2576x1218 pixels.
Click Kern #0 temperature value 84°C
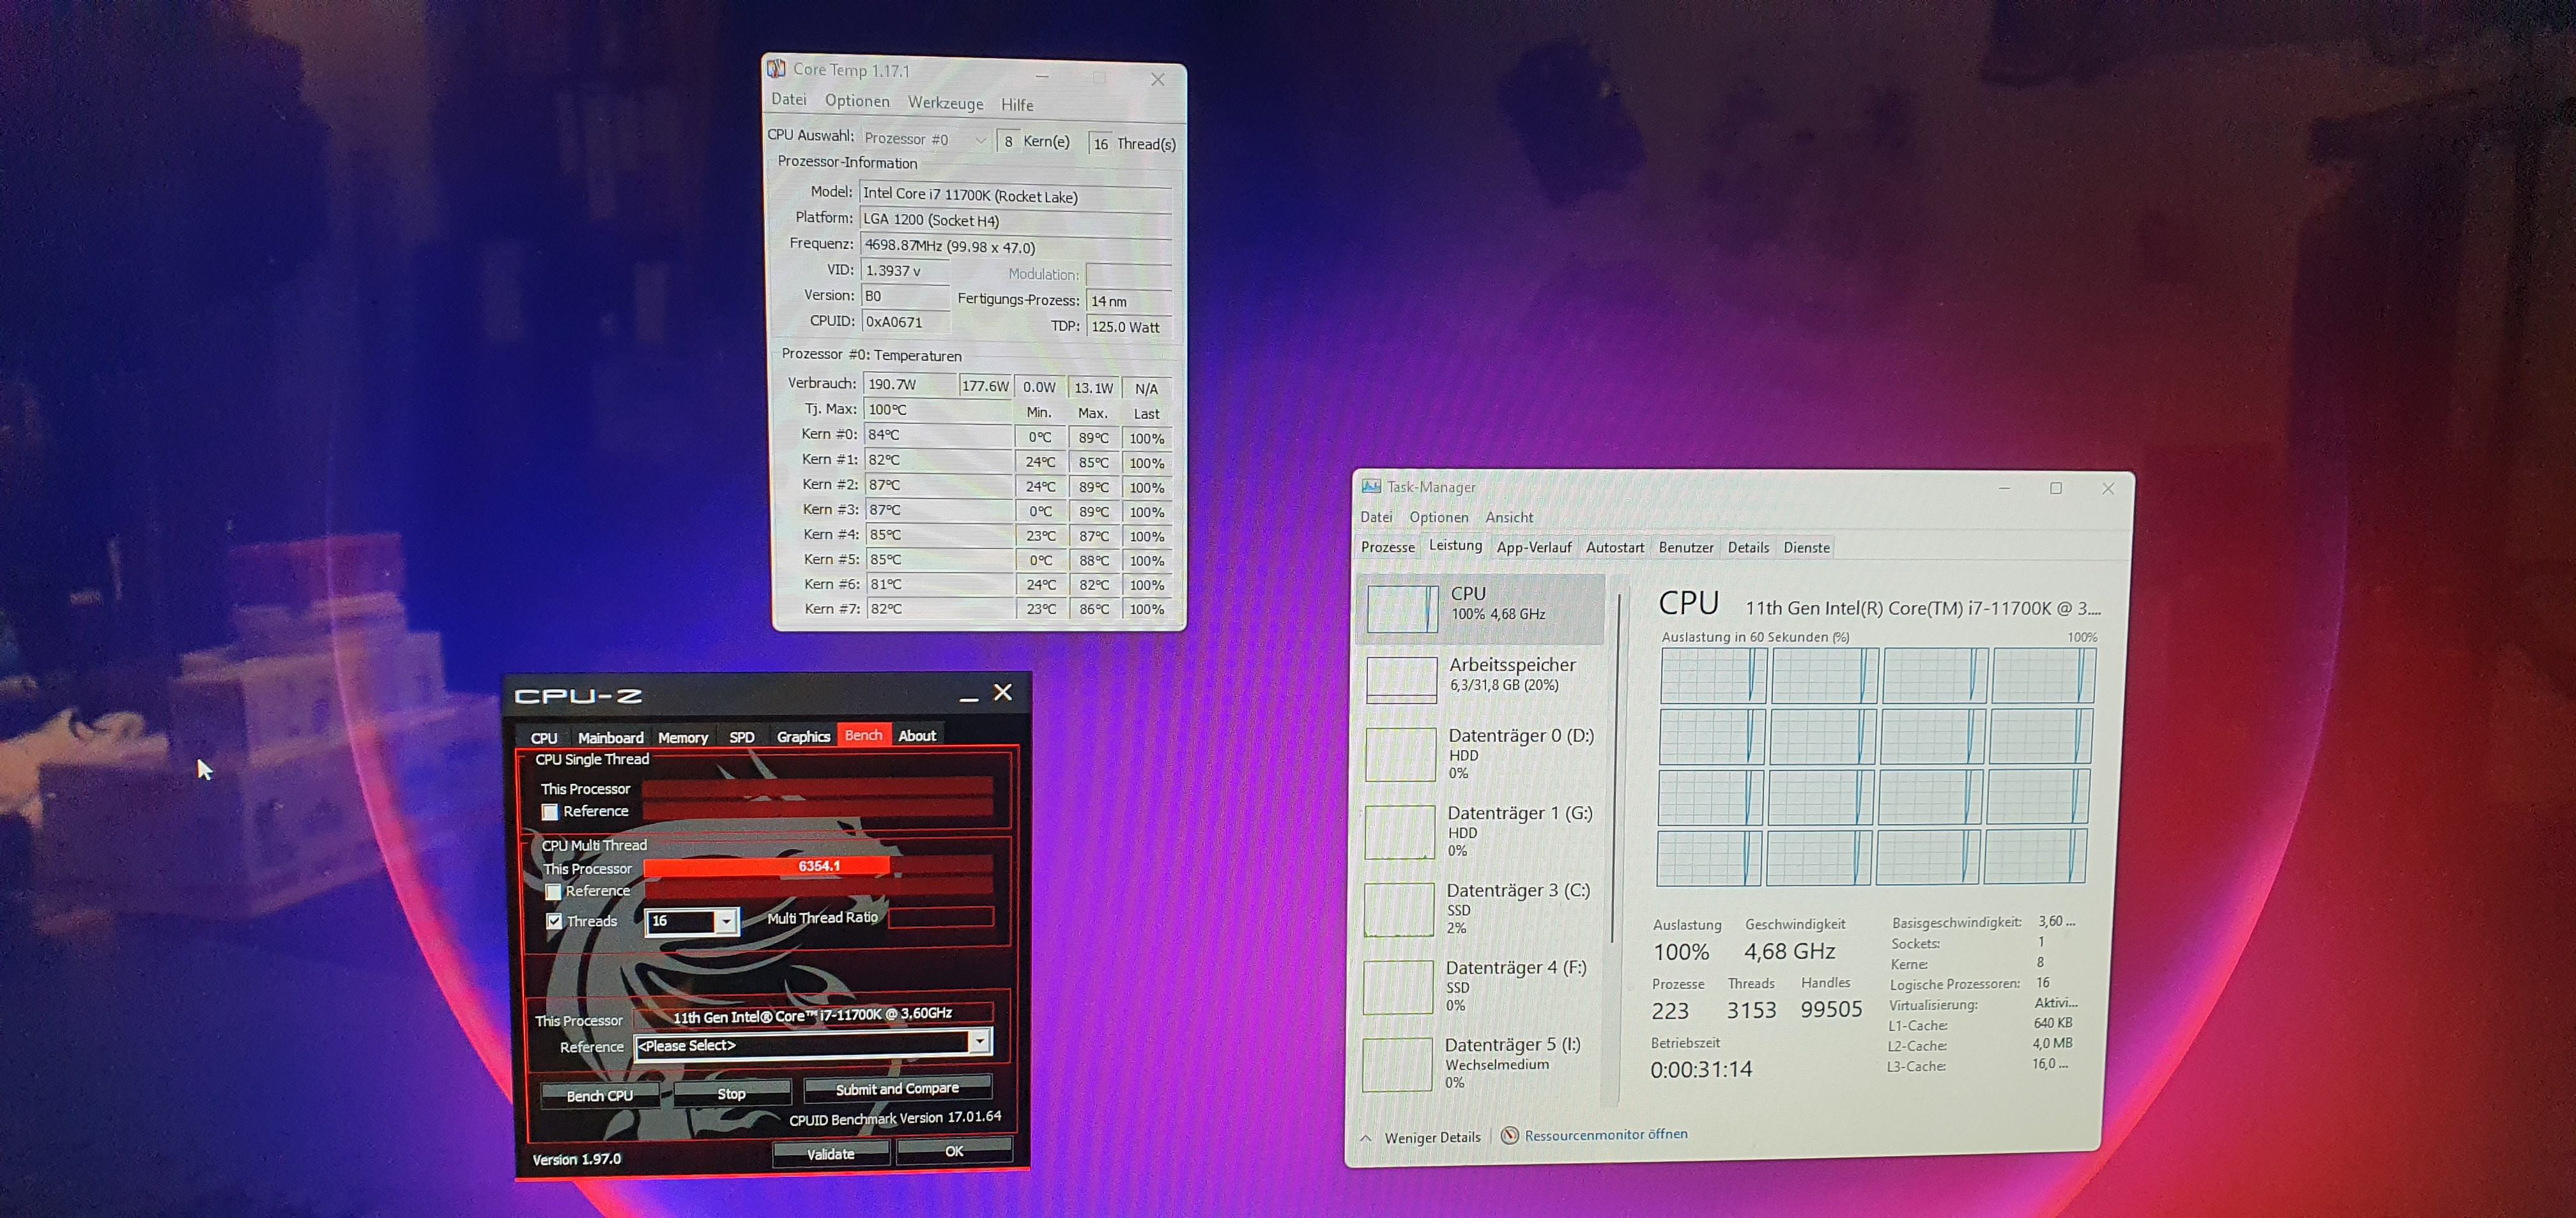point(938,435)
